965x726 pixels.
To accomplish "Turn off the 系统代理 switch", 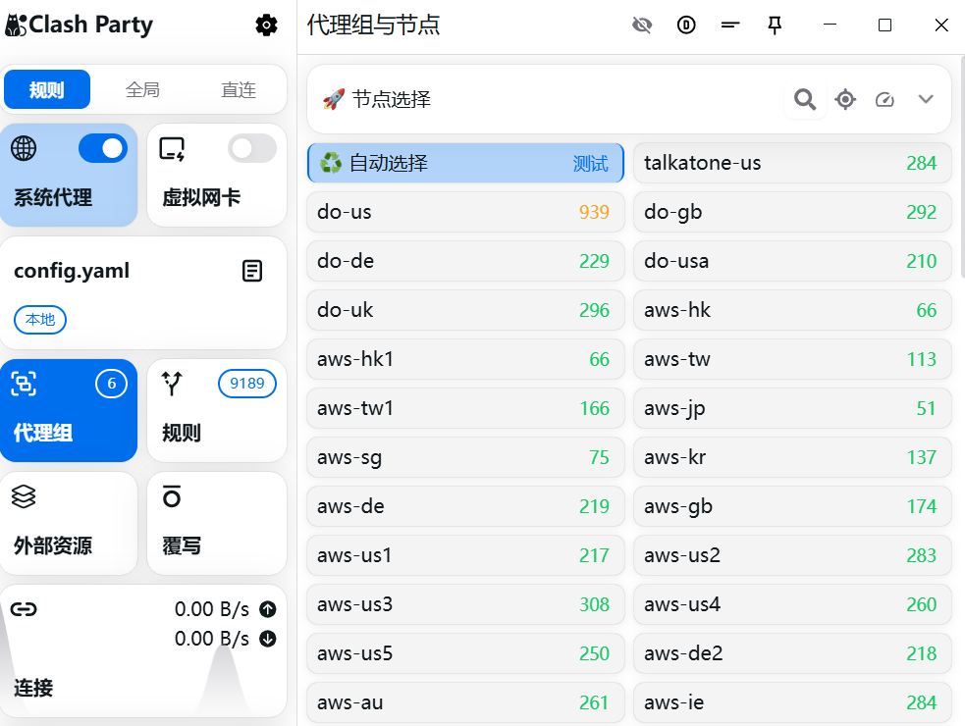I will coord(102,148).
